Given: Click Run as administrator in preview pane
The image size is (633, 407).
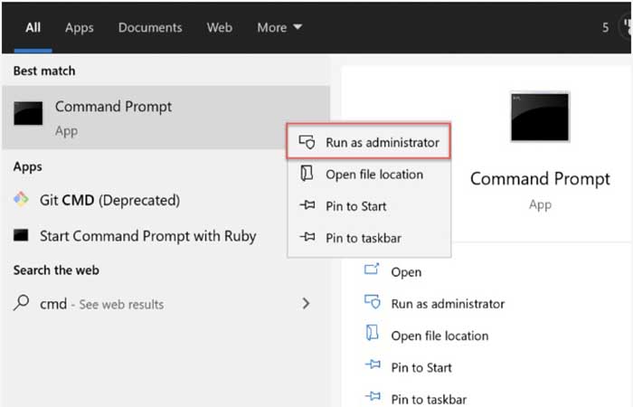Looking at the screenshot, I should [448, 304].
